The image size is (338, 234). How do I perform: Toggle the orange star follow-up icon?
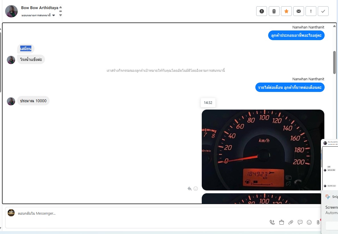286,11
